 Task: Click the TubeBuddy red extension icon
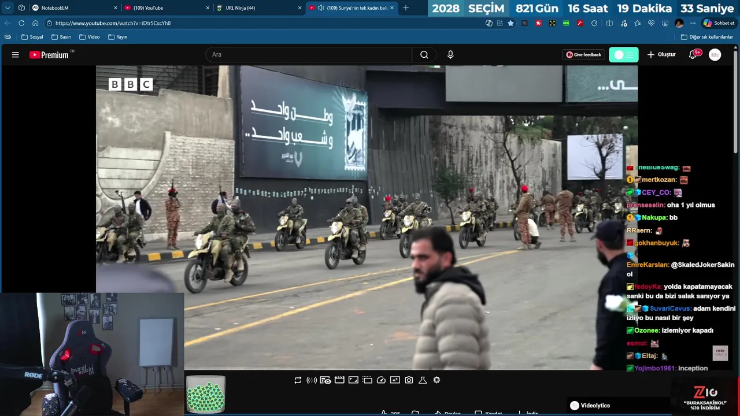point(538,23)
